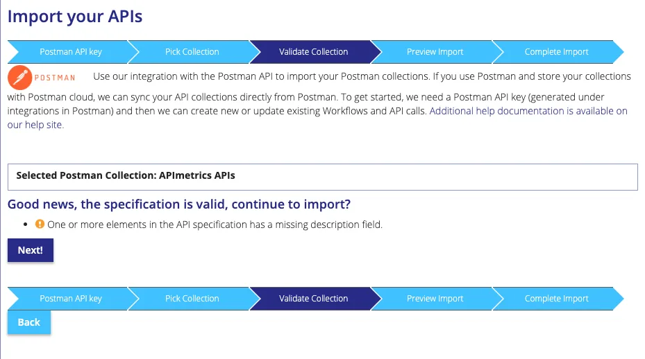
Task: Go to bottom Postman API key step
Action: (x=71, y=299)
